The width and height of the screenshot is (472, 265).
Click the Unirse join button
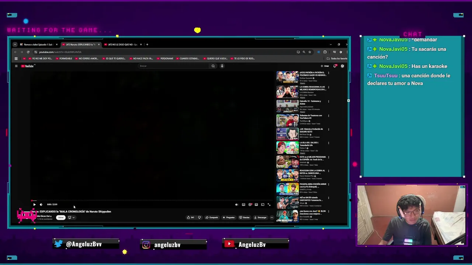coord(61,218)
